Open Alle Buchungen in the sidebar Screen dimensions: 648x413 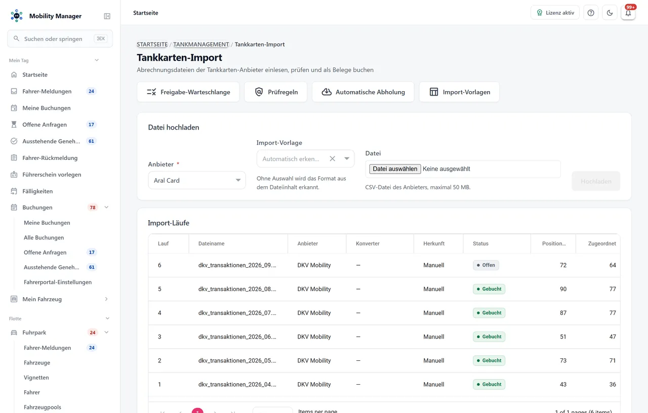pyautogui.click(x=44, y=237)
